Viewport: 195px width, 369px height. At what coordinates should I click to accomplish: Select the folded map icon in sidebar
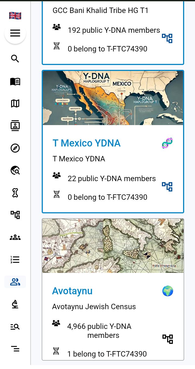point(15,103)
